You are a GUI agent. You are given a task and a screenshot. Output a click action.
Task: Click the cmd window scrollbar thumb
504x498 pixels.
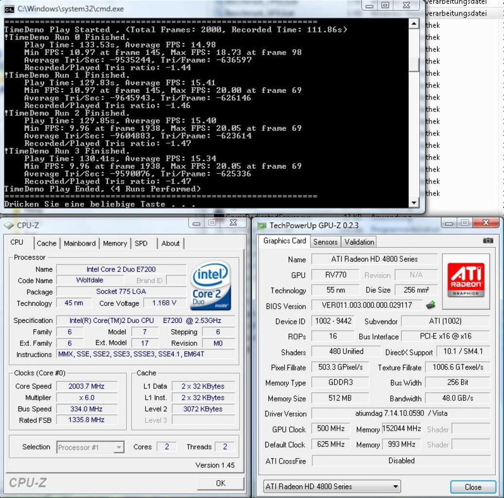coord(414,65)
